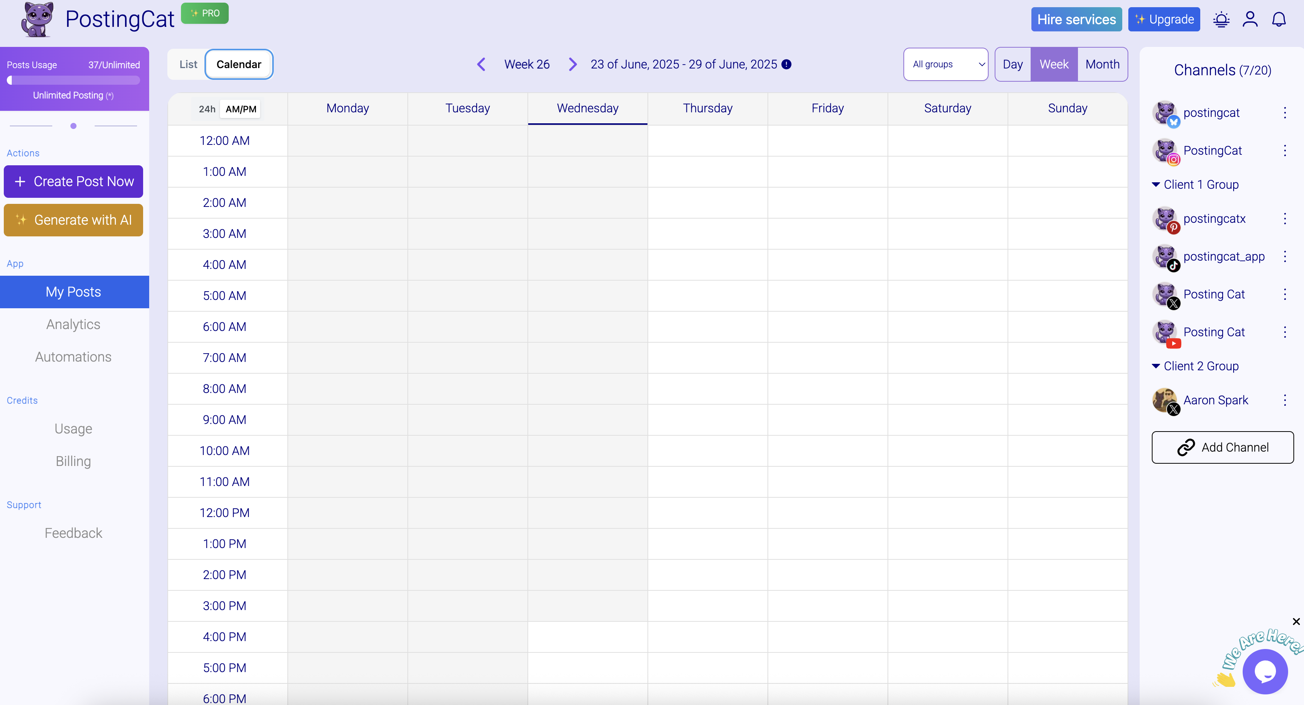Click the Posts Usage progress bar

[x=73, y=81]
